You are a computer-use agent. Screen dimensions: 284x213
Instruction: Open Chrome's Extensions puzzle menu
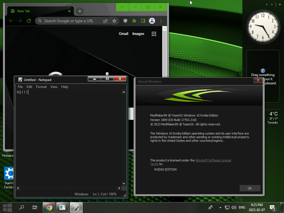tap(134, 21)
